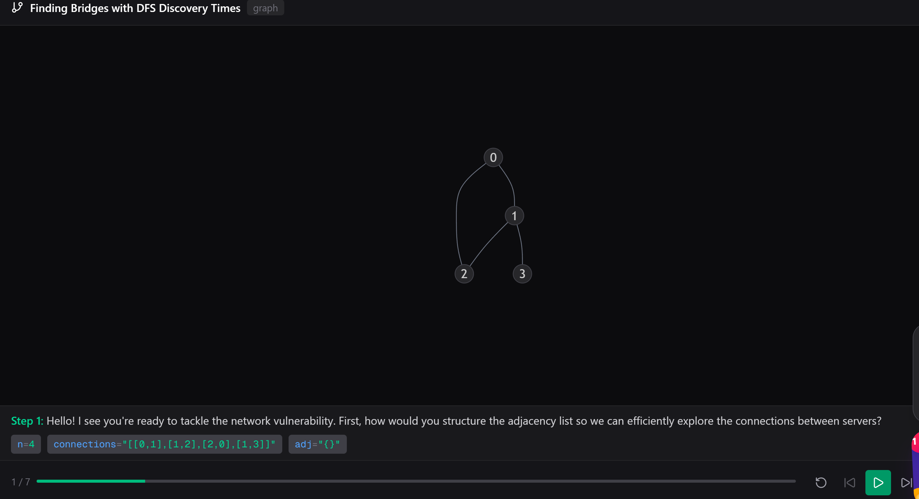Open the collapsed side panel handle on right edge
The height and width of the screenshot is (499, 919).
tap(916, 373)
